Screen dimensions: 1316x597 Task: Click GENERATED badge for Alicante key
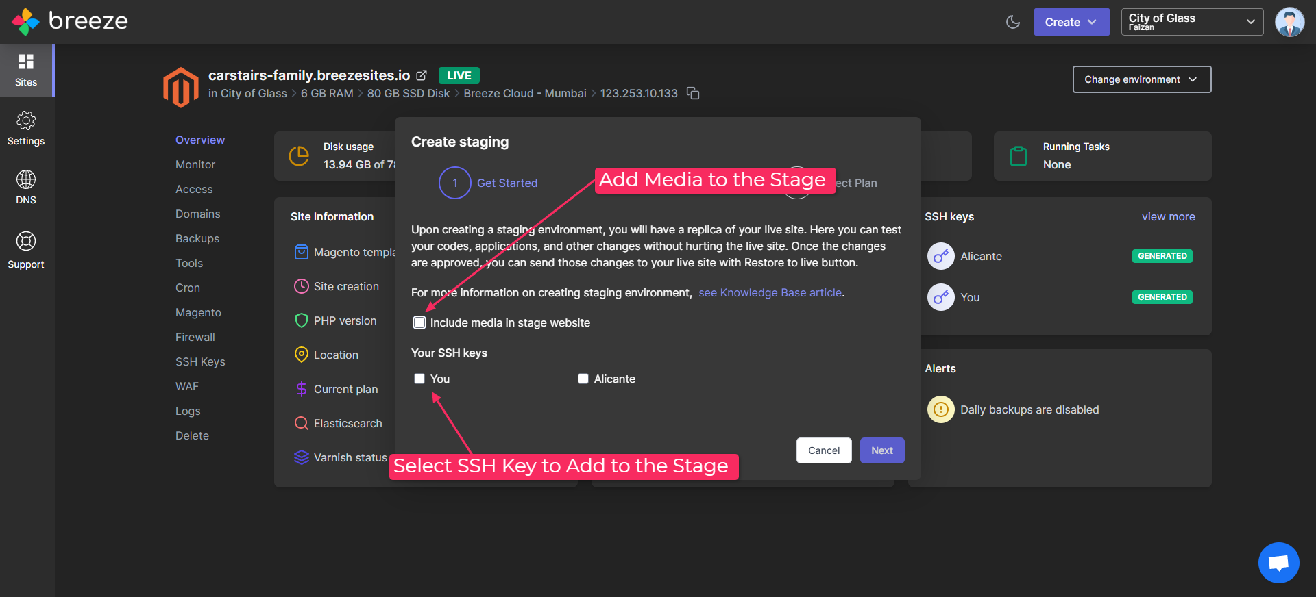click(1162, 256)
